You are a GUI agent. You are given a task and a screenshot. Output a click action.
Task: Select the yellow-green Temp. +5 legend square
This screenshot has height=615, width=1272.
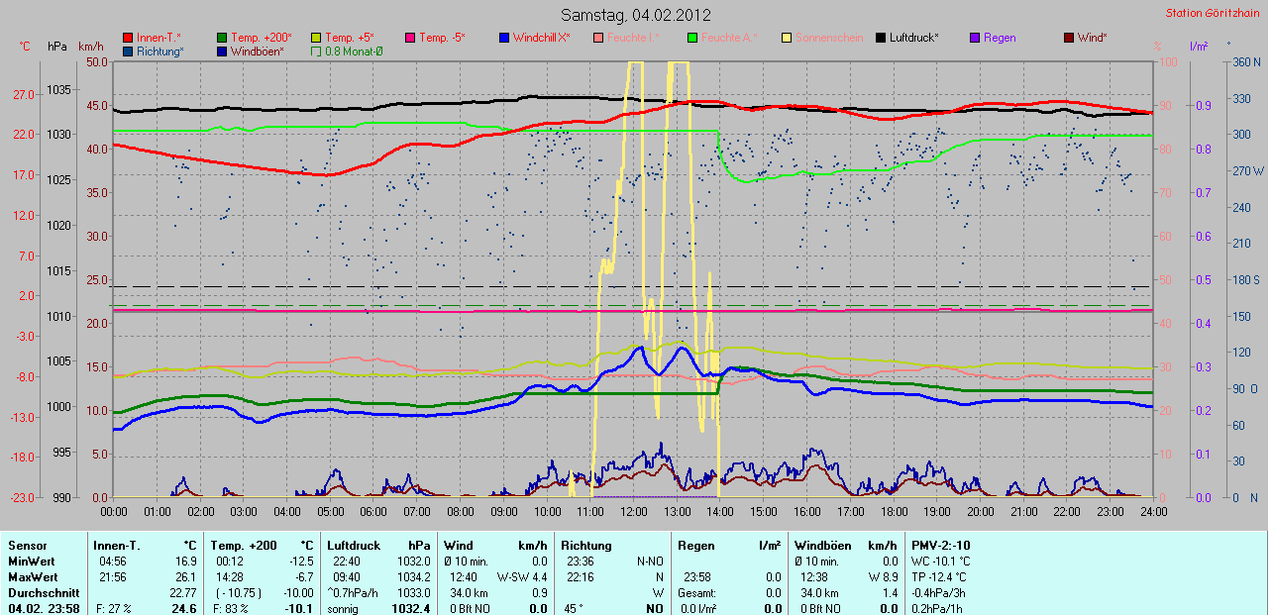[317, 38]
